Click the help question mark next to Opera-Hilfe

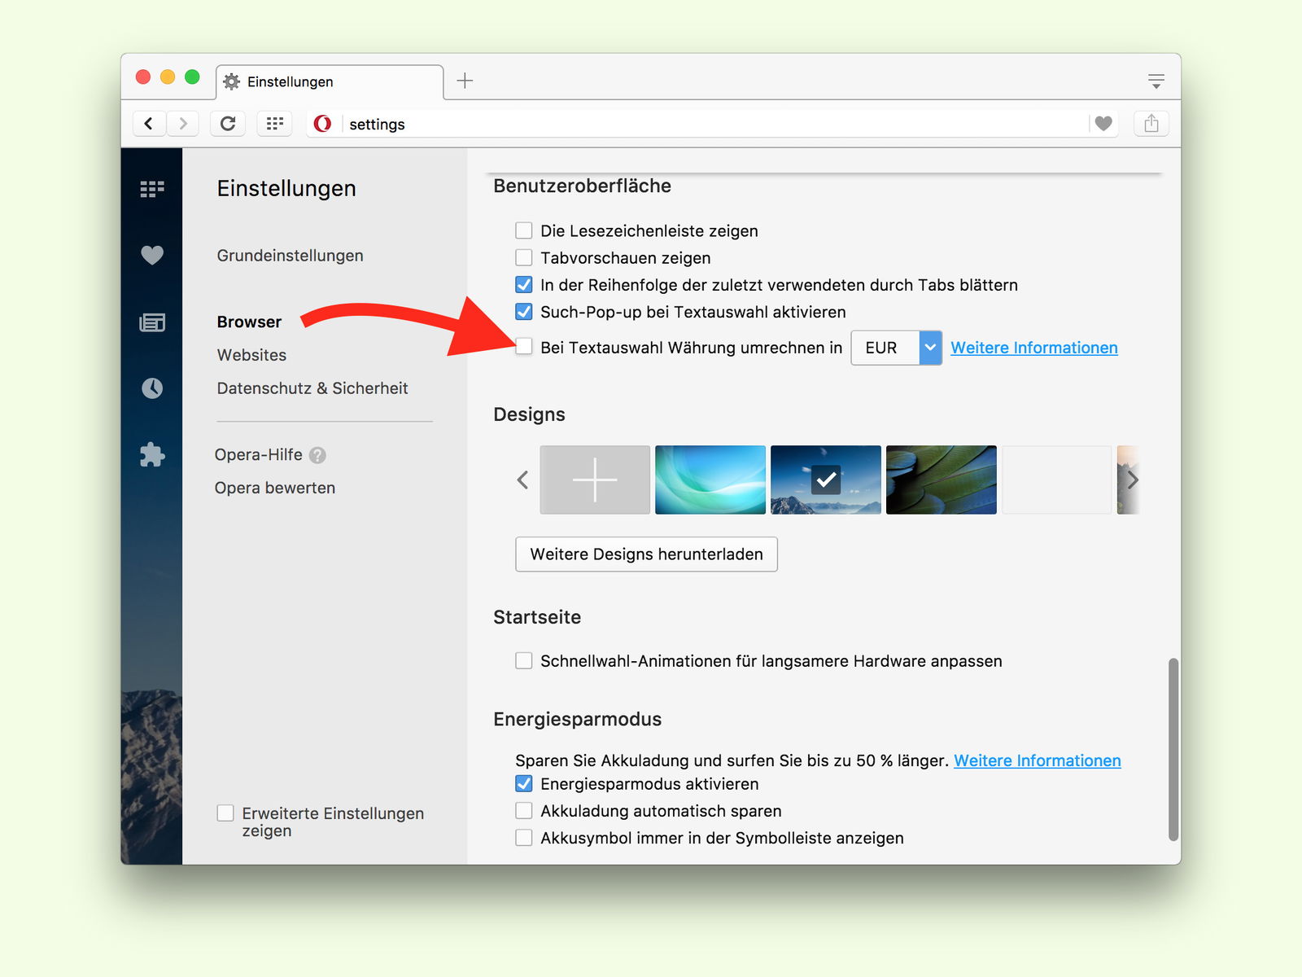click(318, 455)
